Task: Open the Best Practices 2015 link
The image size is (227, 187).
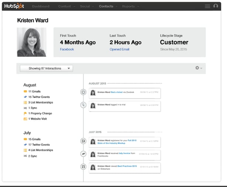Action: coord(127,165)
